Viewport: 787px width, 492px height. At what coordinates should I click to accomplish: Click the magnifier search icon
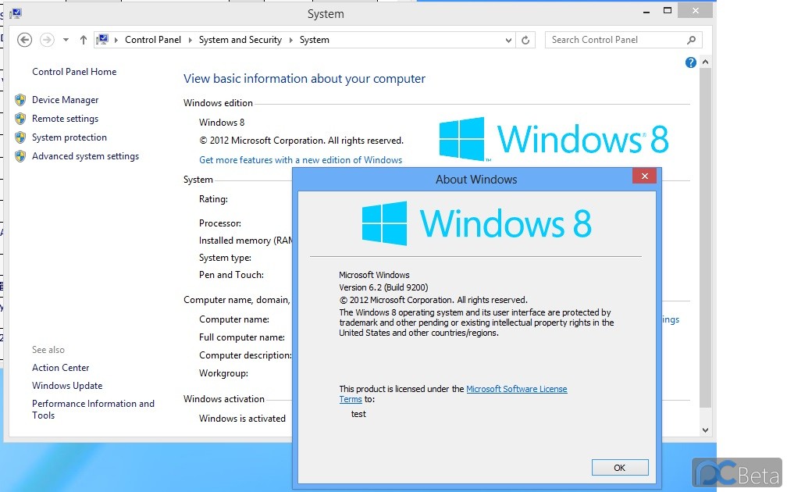pos(691,40)
